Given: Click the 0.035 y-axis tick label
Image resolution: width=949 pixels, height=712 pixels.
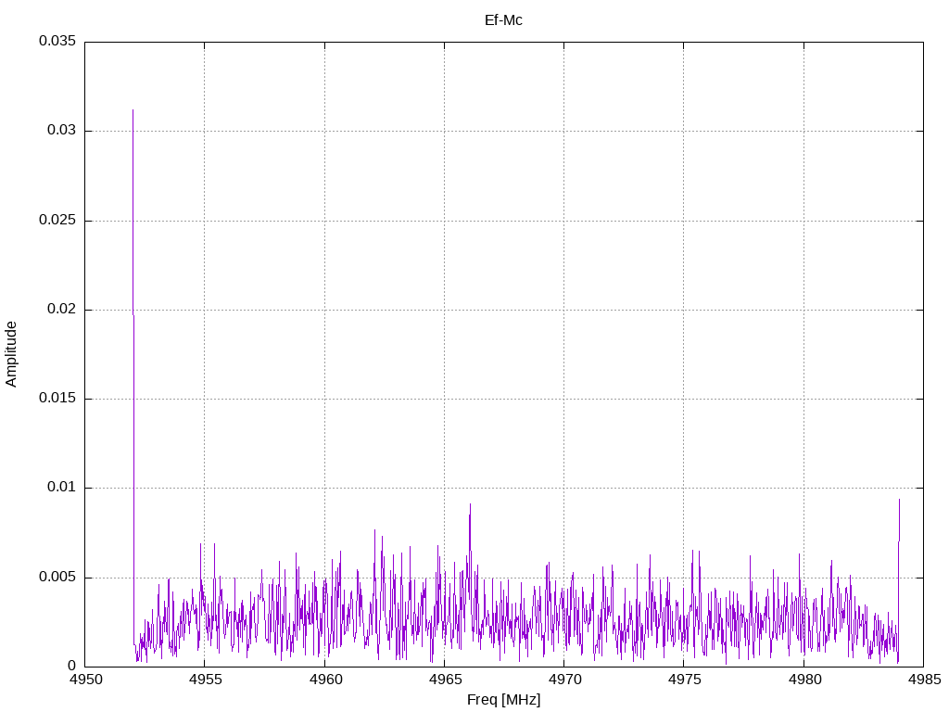Looking at the screenshot, I should coord(57,42).
